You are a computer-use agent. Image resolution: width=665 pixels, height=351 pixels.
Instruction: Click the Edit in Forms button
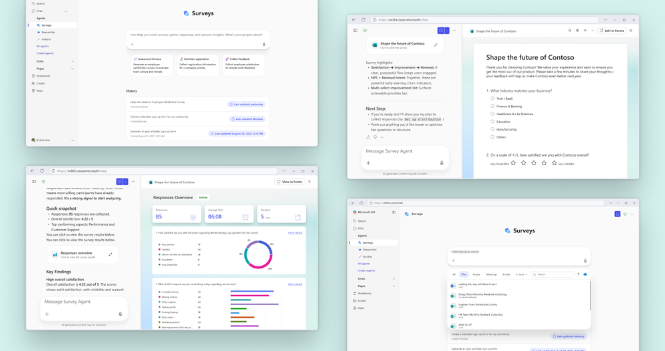click(x=612, y=31)
